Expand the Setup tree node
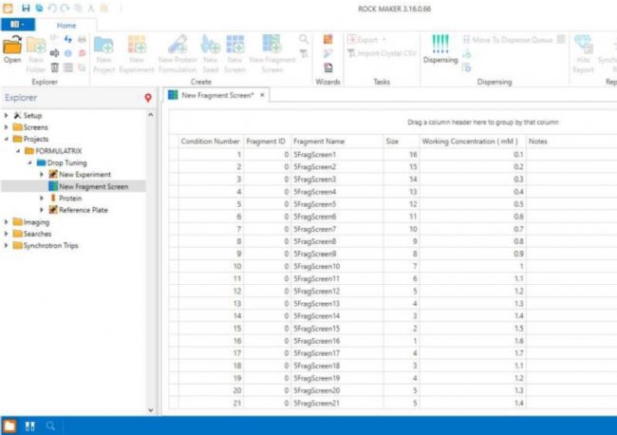This screenshot has width=617, height=435. click(7, 116)
